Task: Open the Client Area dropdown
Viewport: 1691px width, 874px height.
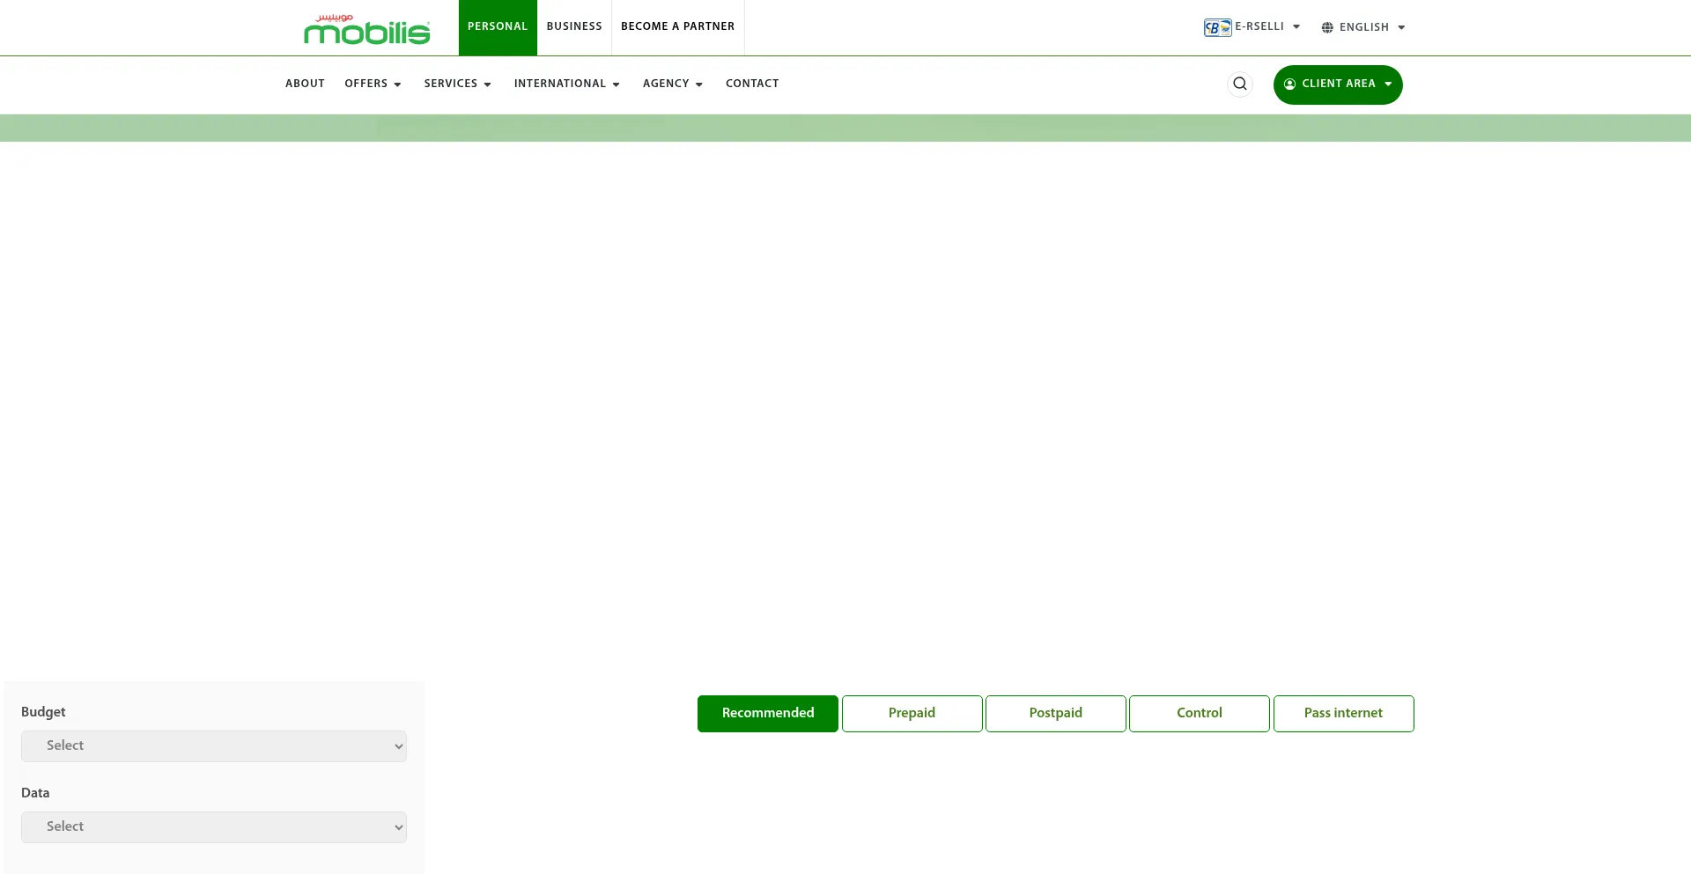Action: pos(1337,84)
